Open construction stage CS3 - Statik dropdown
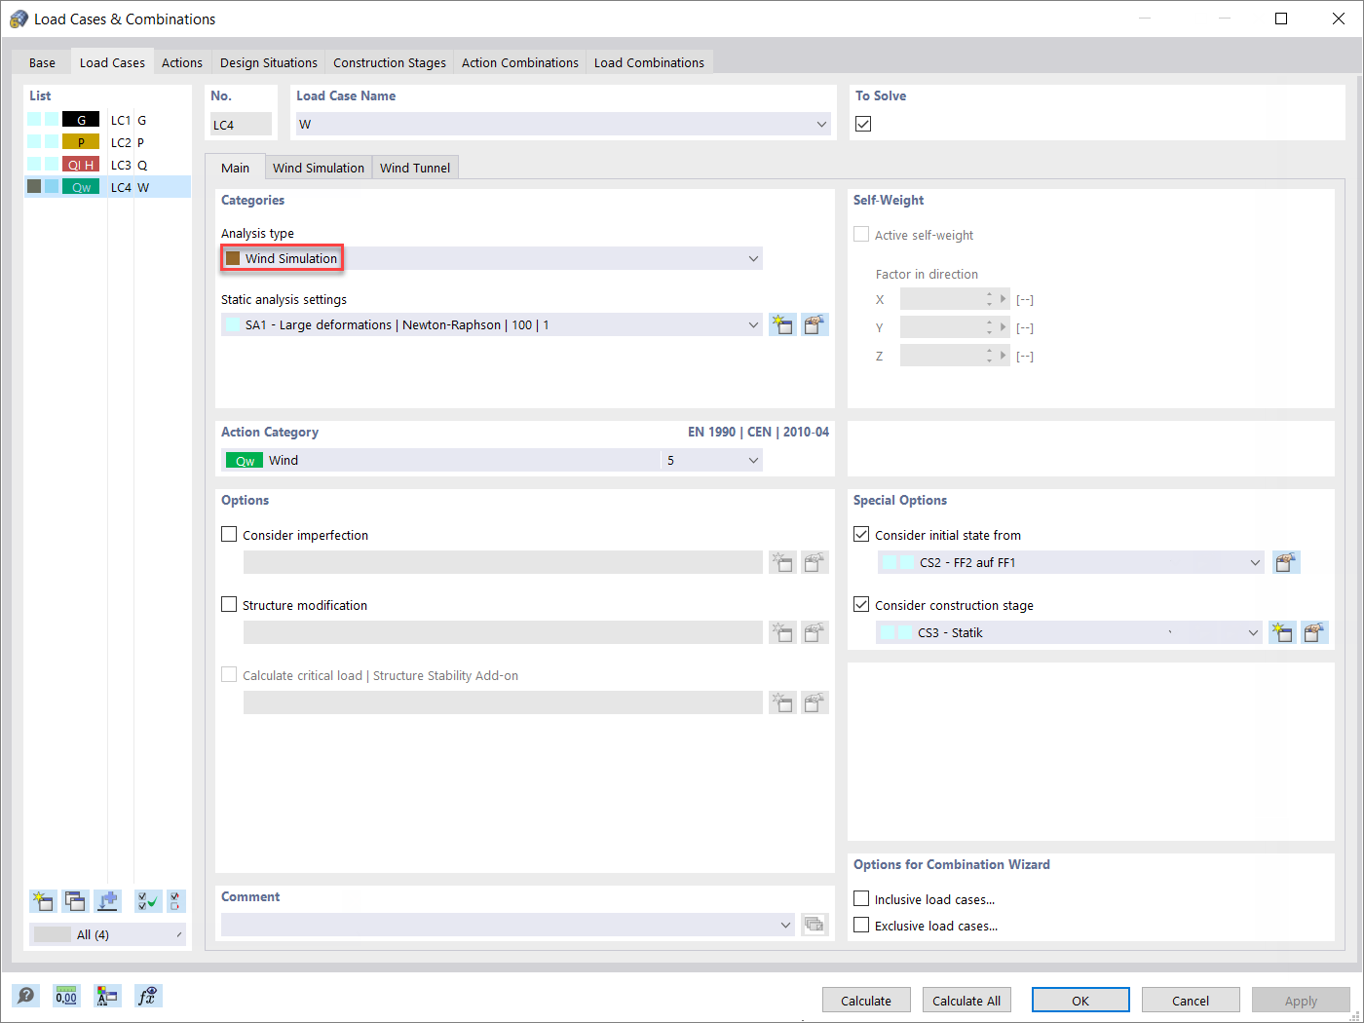 (1253, 632)
